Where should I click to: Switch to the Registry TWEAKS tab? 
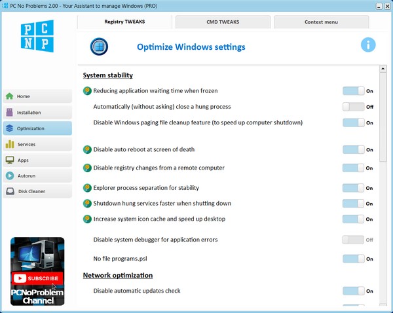(x=124, y=22)
